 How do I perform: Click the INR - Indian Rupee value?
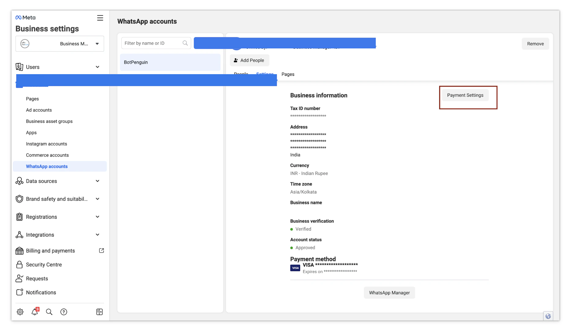pyautogui.click(x=309, y=173)
